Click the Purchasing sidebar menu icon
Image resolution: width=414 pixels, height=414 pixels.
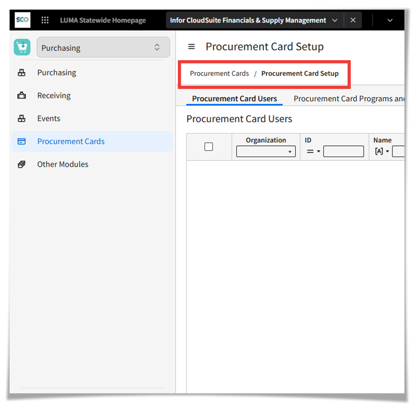21,72
